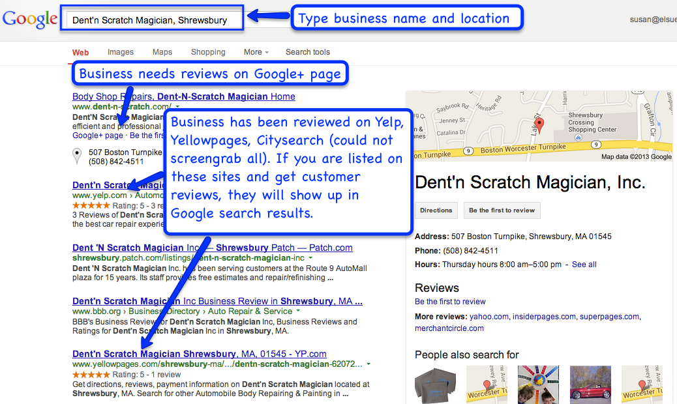677x404 pixels.
Task: Click the phone number in the business panel
Action: (470, 251)
